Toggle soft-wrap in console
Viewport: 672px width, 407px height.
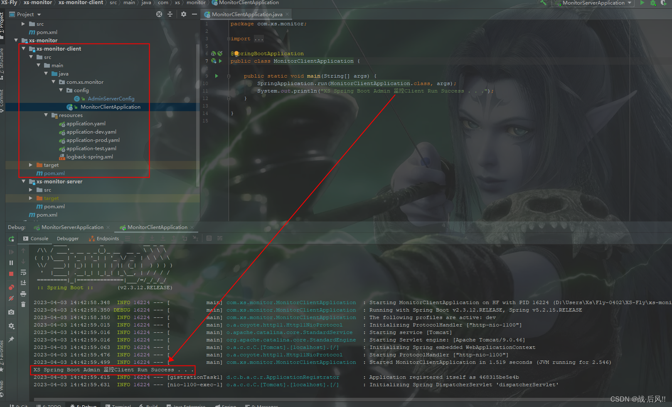tap(23, 272)
